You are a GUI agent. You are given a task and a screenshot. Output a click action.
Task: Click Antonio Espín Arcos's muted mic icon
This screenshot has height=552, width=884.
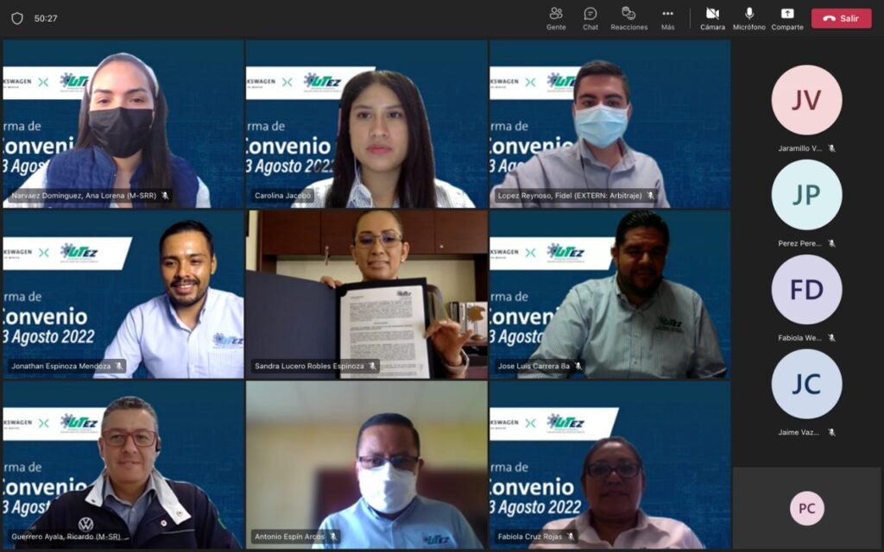(x=333, y=536)
